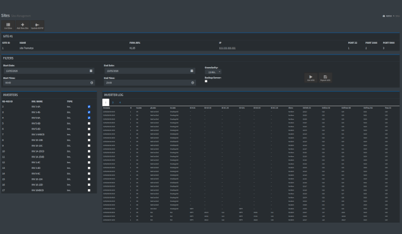Click the FILTERS panel header
Image resolution: width=402 pixels, height=234 pixels.
click(8, 58)
